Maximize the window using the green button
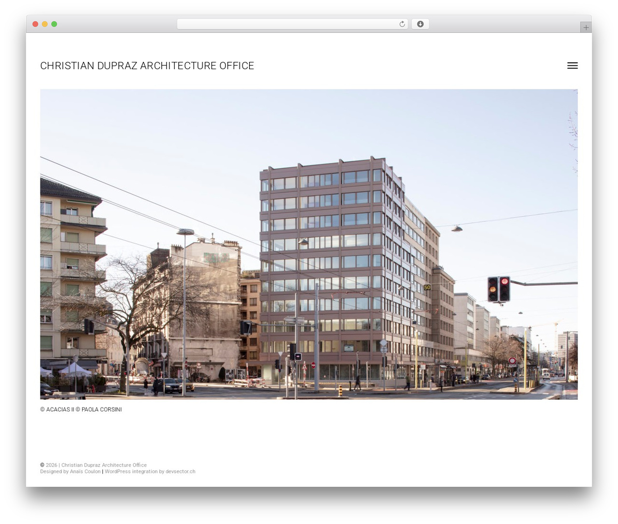This screenshot has width=618, height=524. 54,24
